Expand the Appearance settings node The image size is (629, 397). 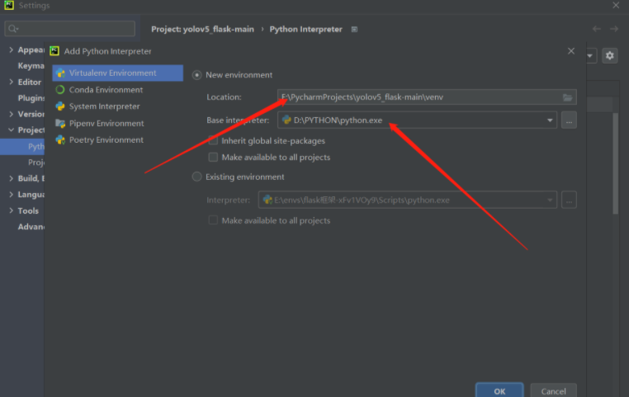(x=11, y=50)
